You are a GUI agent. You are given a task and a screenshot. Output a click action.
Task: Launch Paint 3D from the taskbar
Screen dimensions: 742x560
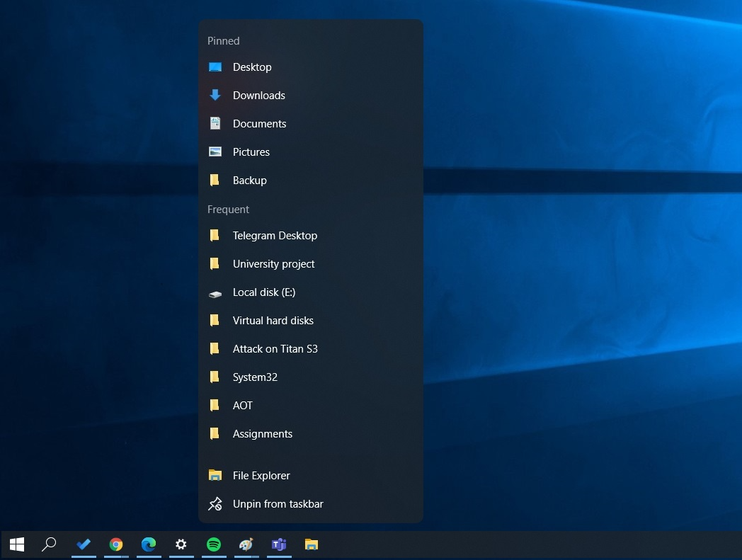click(x=246, y=545)
